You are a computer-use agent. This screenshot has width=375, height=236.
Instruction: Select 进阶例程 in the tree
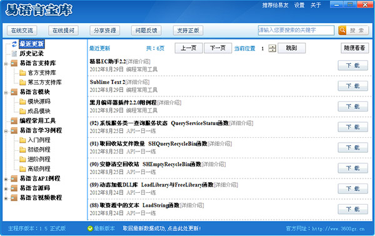click(39, 159)
